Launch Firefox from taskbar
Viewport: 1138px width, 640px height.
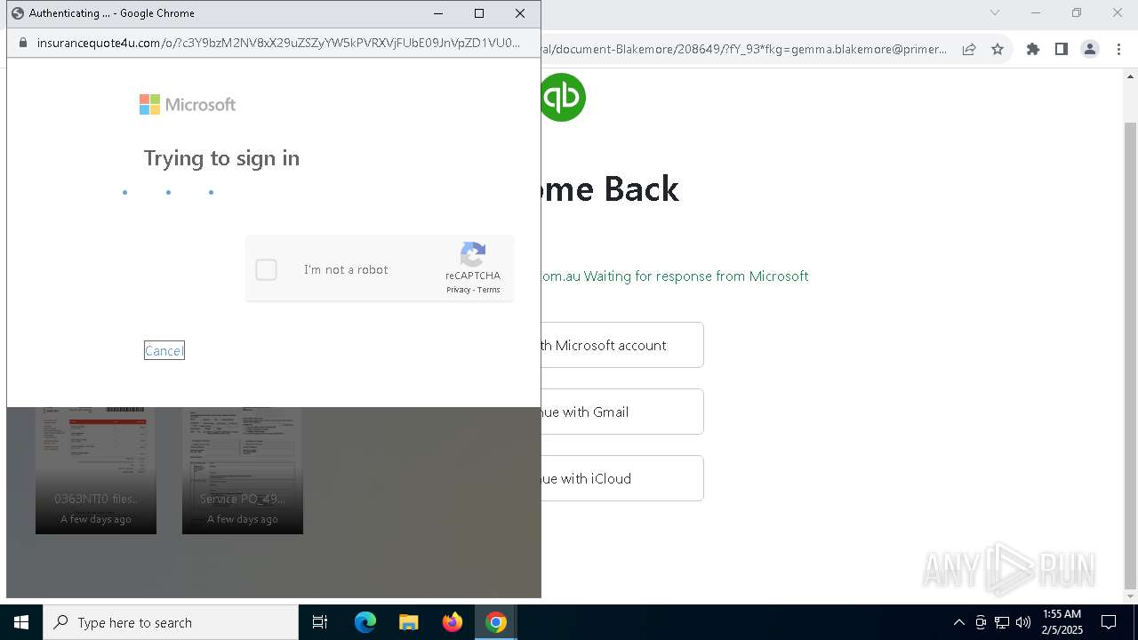coord(453,622)
